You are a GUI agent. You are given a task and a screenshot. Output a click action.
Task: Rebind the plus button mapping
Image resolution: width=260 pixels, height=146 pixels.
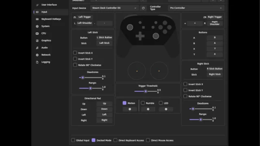(195, 24)
